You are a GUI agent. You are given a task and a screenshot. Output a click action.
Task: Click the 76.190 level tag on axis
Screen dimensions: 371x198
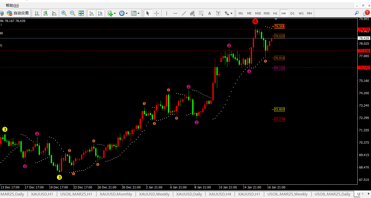[364, 67]
